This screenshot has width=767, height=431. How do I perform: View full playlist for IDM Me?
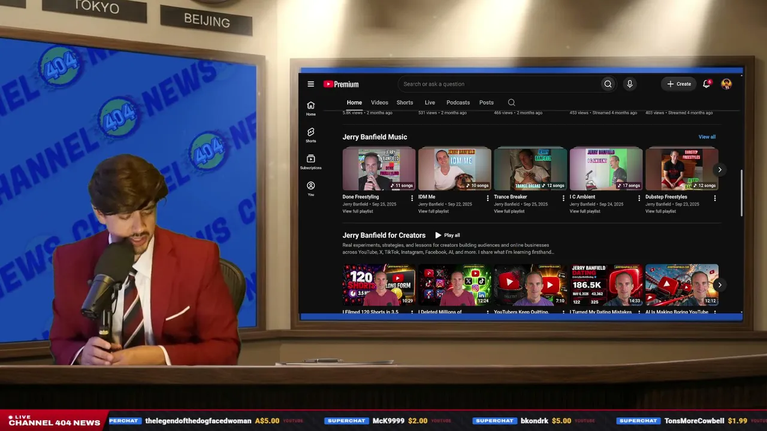pos(433,211)
